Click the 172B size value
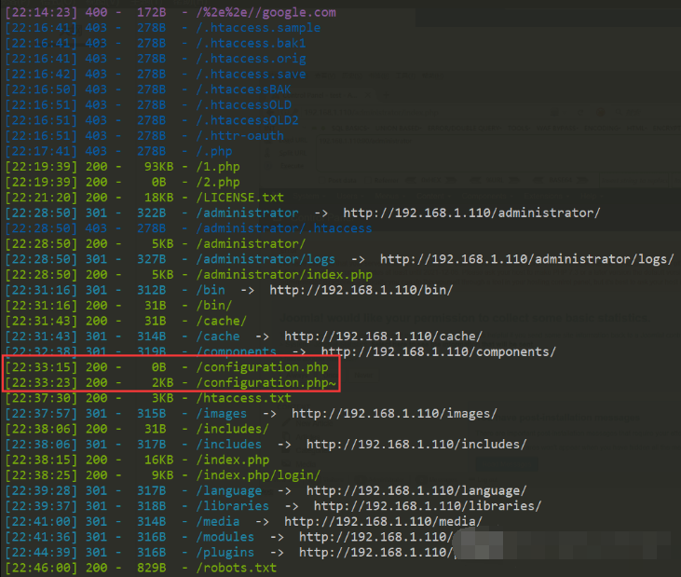 pyautogui.click(x=151, y=12)
